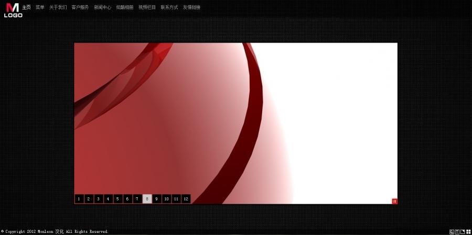This screenshot has height=235, width=472.
Task: Select slide number 3
Action: (99, 199)
